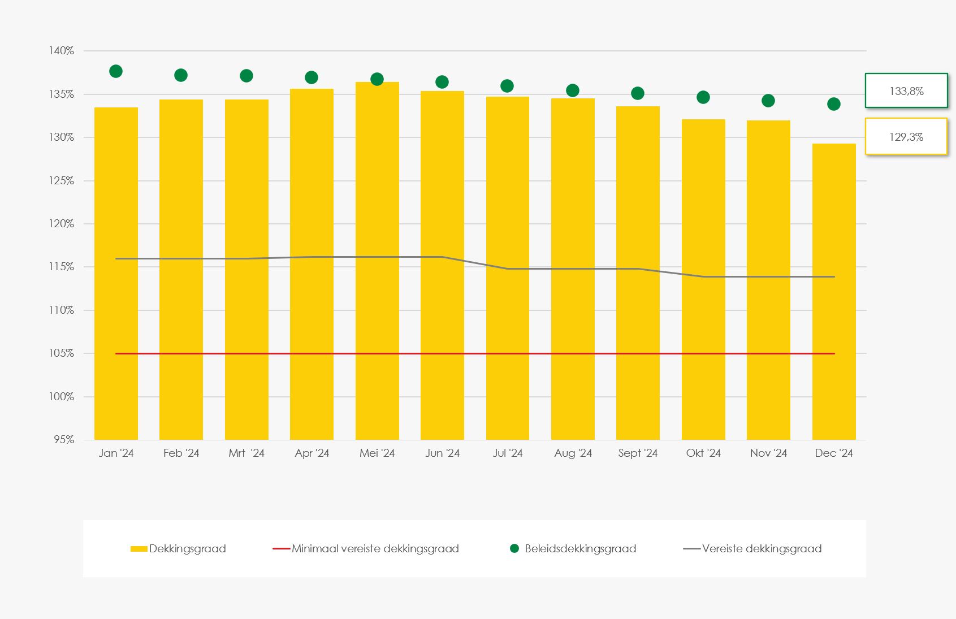
Task: Click the Nov '24 axis label
Action: 768,453
